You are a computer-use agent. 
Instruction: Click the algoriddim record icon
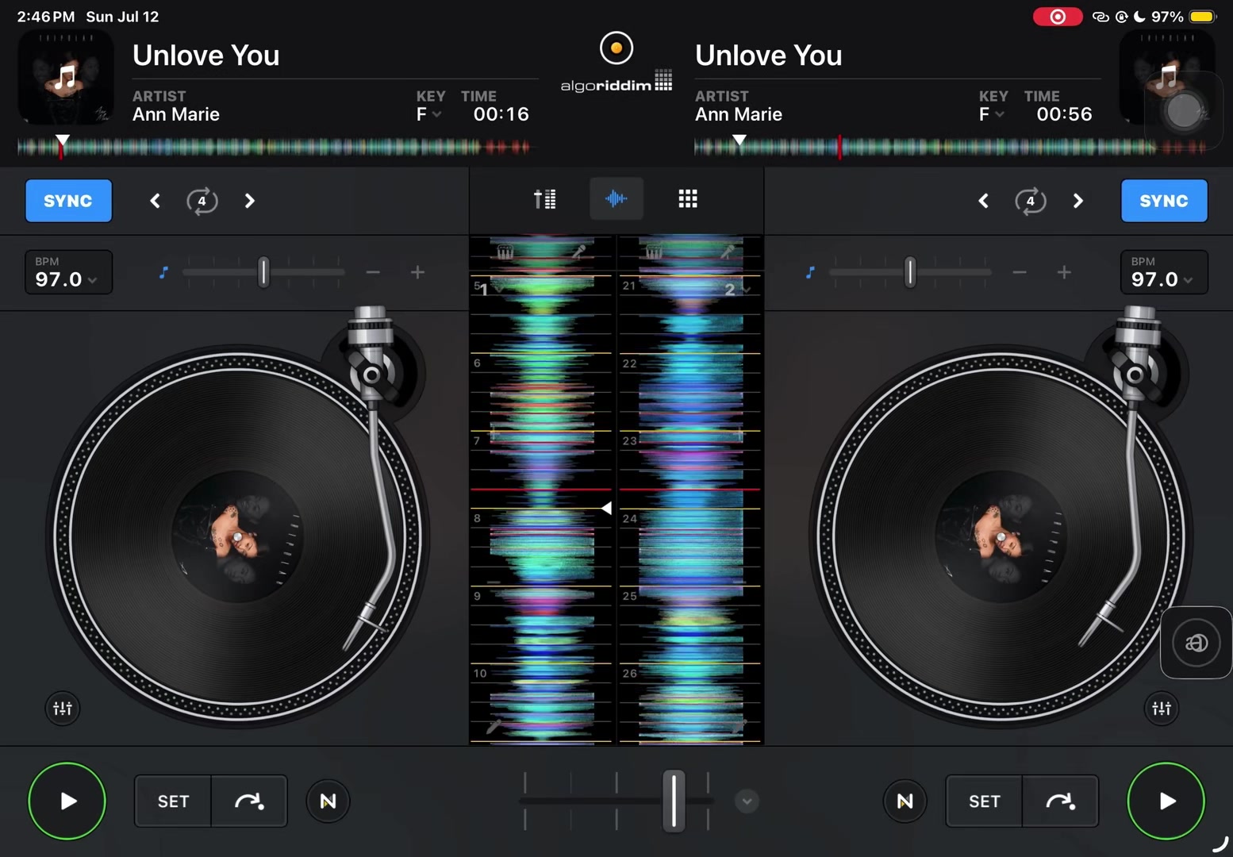pos(616,48)
